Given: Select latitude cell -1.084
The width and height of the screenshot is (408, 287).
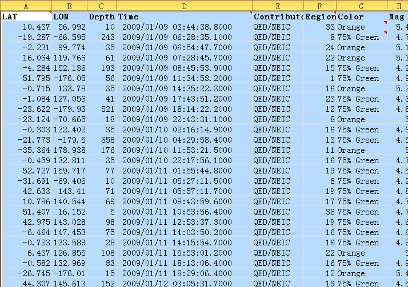Looking at the screenshot, I should pyautogui.click(x=26, y=99).
